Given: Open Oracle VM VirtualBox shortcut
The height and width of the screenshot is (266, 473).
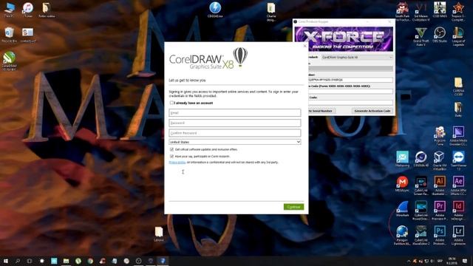Looking at the screenshot, I should click(x=440, y=161).
